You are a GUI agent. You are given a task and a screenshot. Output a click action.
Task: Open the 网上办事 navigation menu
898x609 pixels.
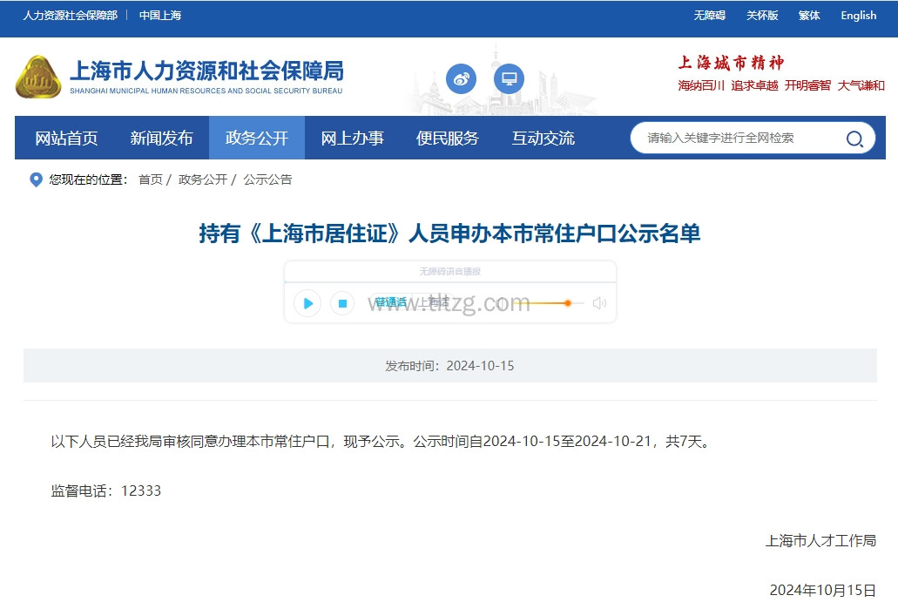353,138
